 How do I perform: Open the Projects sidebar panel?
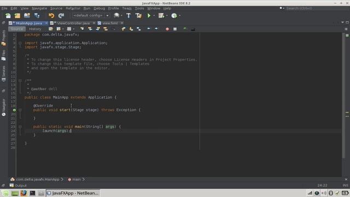[x=4, y=38]
